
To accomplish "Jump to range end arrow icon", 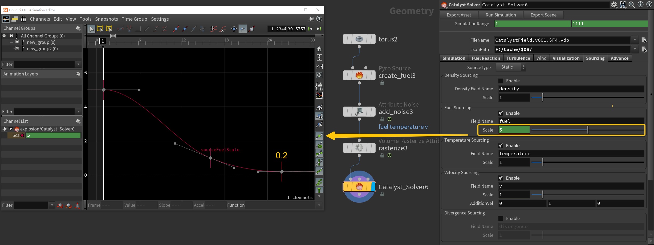I will [x=319, y=29].
